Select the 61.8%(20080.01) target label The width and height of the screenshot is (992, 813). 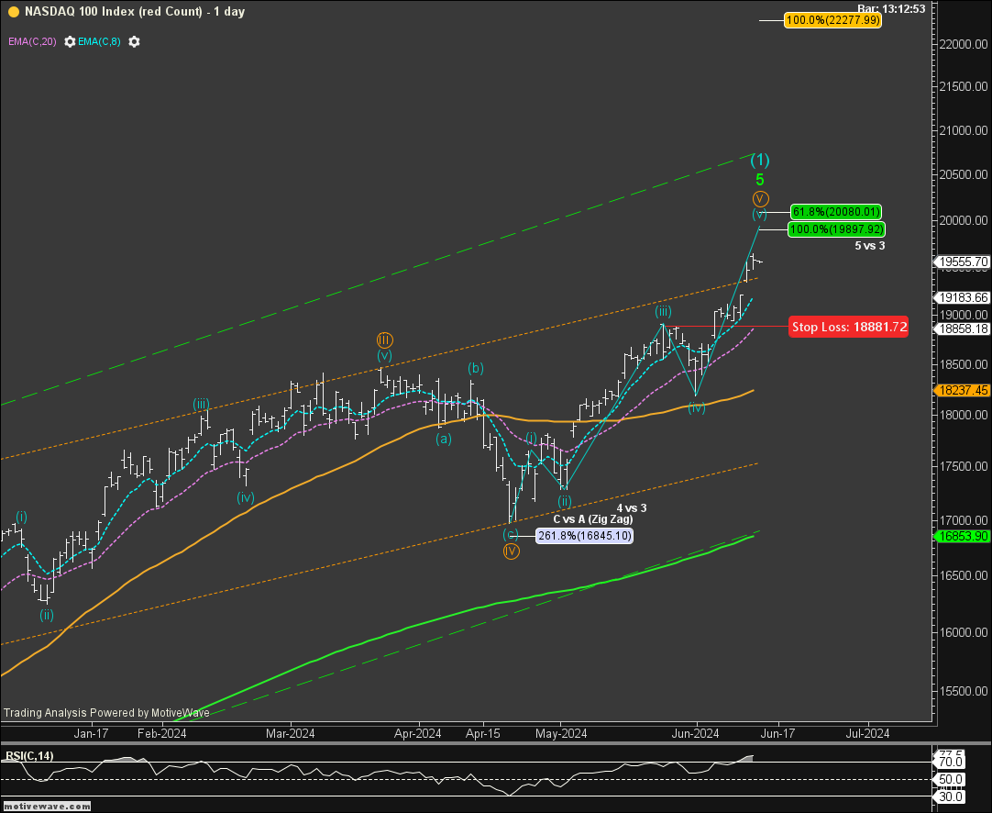(x=836, y=211)
